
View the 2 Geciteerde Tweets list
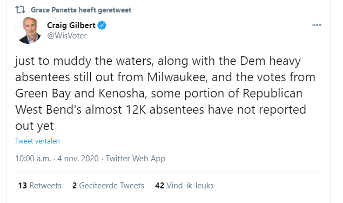point(108,186)
